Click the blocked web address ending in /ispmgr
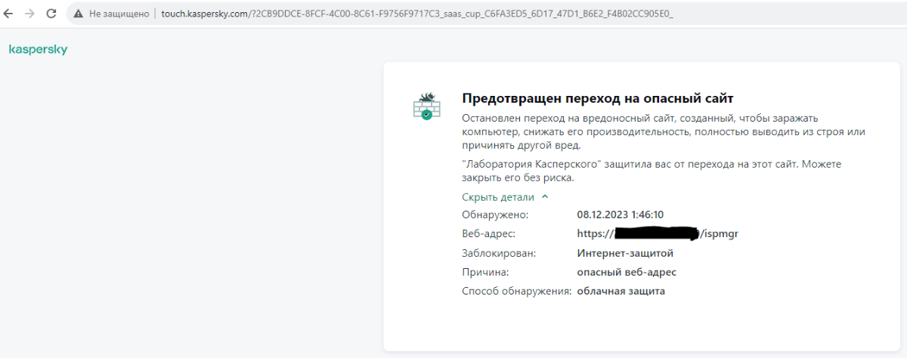Image resolution: width=907 pixels, height=358 pixels. pyautogui.click(x=658, y=233)
